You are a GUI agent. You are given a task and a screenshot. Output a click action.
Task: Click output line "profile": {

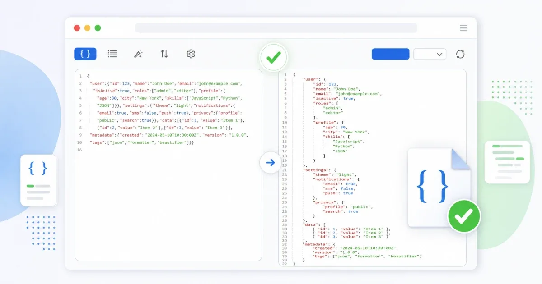pyautogui.click(x=329, y=122)
